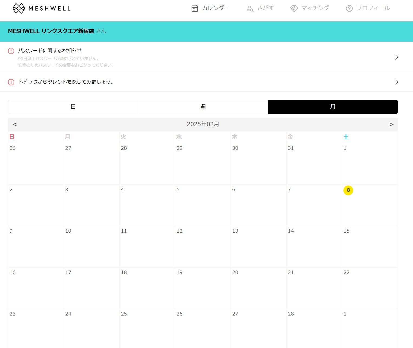This screenshot has height=348, width=413.
Task: Click the topic talent warning icon
Action: tap(11, 82)
